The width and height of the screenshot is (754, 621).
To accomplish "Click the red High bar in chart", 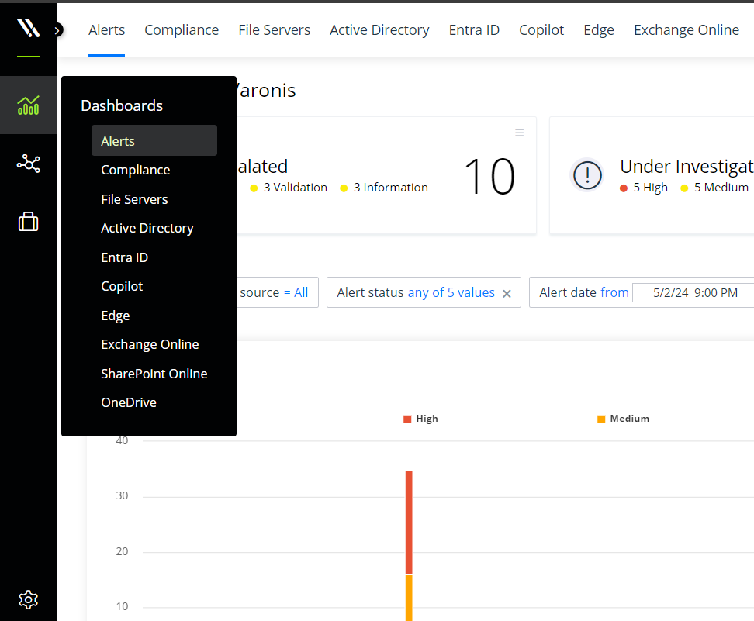I will (x=409, y=521).
